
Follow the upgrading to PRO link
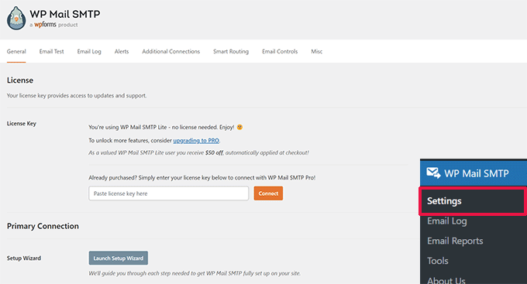[196, 140]
